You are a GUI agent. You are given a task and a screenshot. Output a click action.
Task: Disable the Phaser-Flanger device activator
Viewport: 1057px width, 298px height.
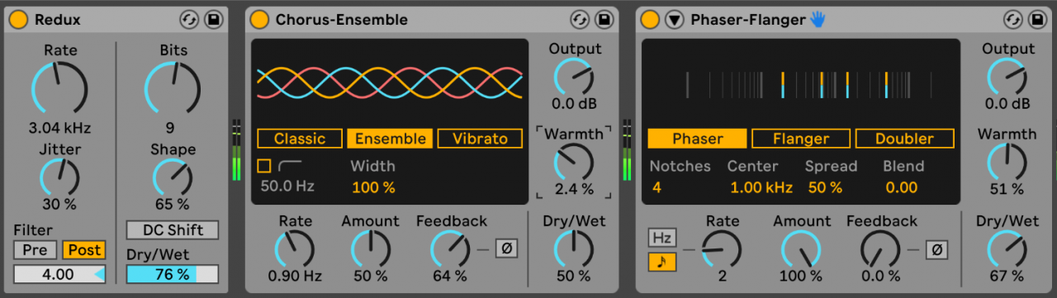650,18
